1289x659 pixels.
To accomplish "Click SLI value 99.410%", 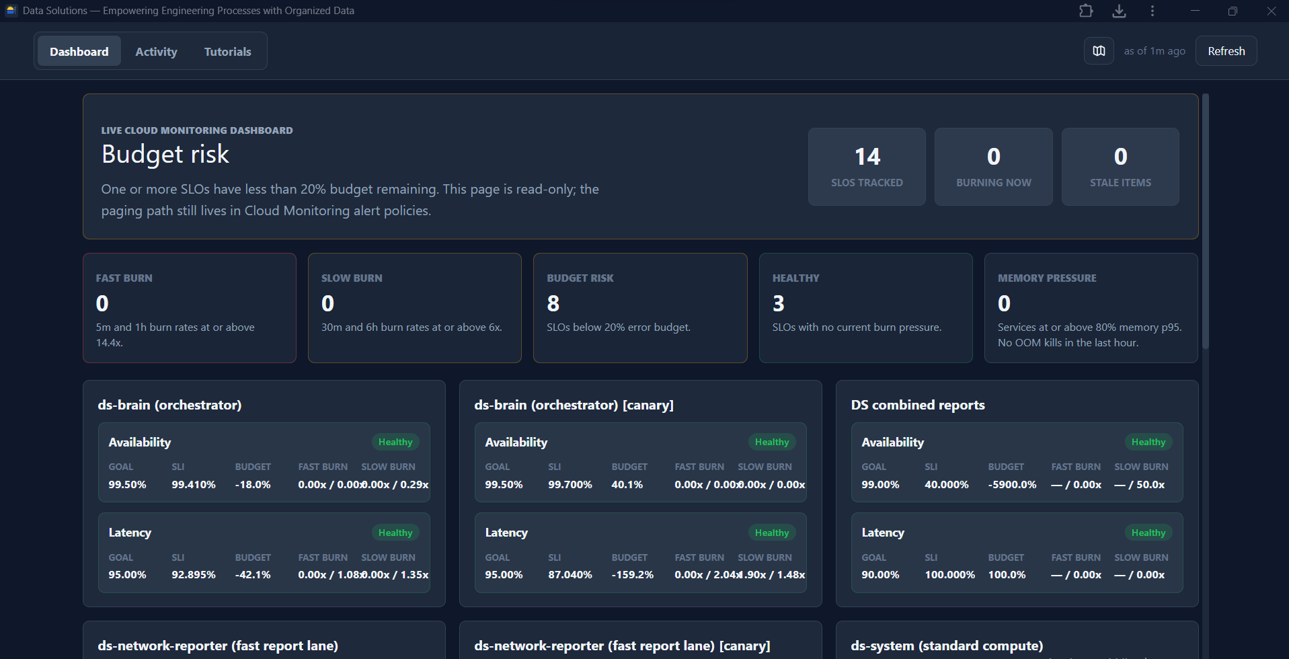I will 194,484.
